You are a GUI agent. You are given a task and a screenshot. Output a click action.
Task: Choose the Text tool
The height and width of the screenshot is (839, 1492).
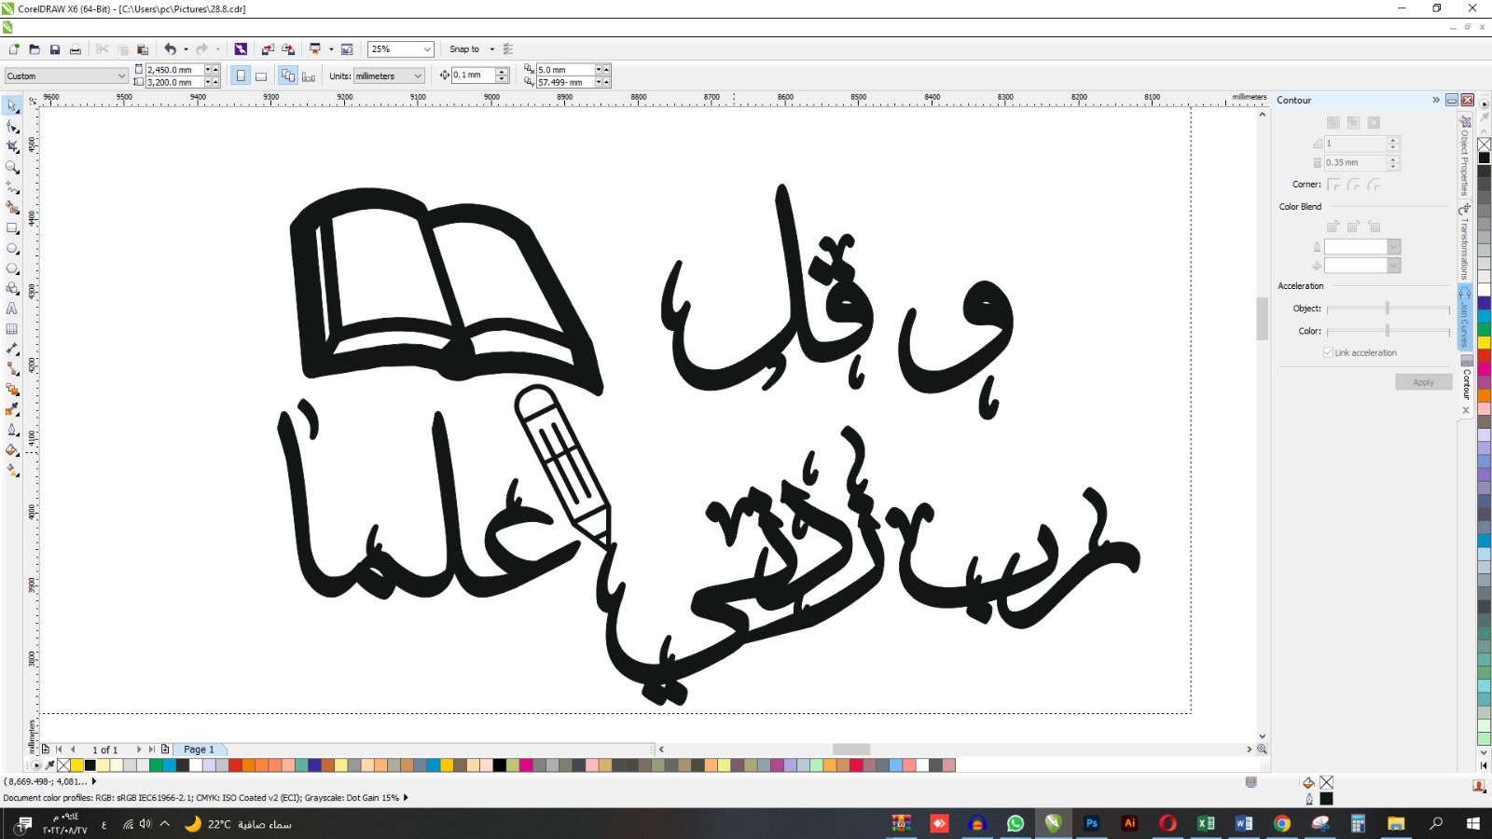tap(12, 309)
